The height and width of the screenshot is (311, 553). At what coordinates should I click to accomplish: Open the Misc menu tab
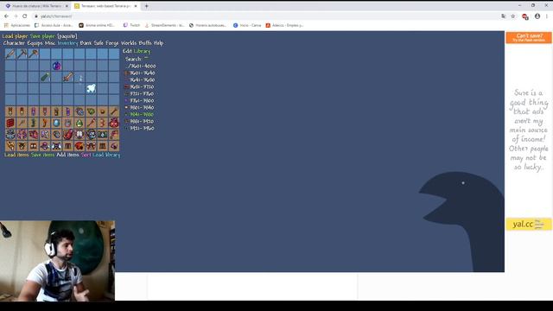50,43
